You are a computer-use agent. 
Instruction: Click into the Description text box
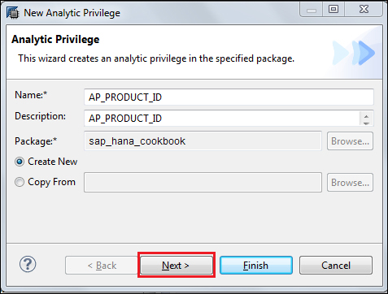click(222, 118)
